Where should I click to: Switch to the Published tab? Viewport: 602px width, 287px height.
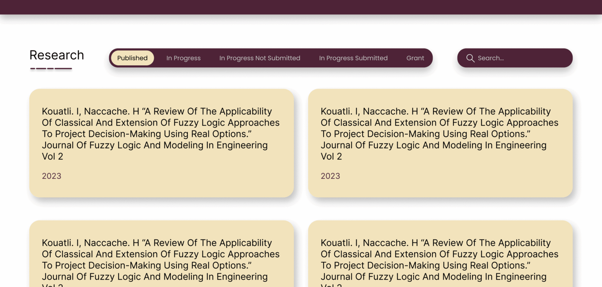point(132,58)
